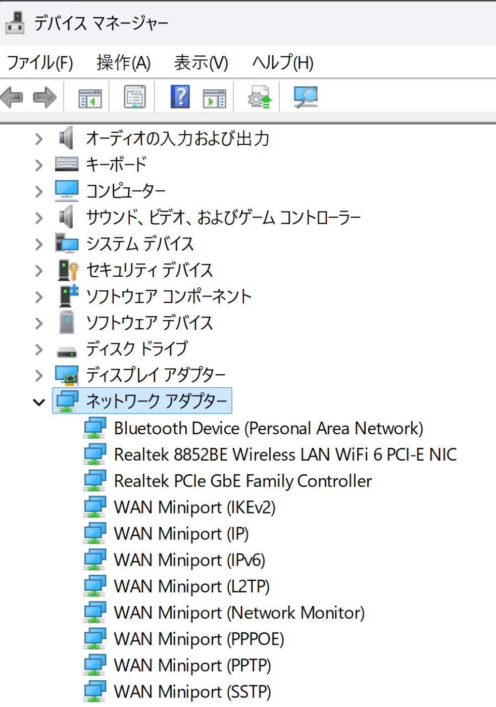This screenshot has width=496, height=707.
Task: Select the ディスク ドライブ label
Action: tap(137, 349)
